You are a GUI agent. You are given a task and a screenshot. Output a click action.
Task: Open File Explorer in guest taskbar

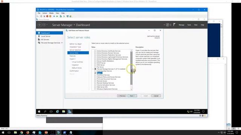point(64,112)
